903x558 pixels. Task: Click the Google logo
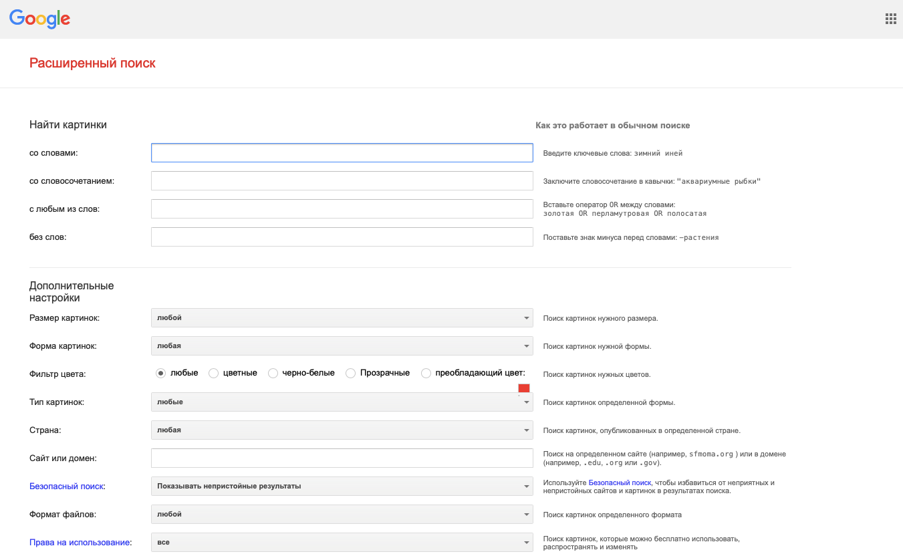(x=39, y=19)
